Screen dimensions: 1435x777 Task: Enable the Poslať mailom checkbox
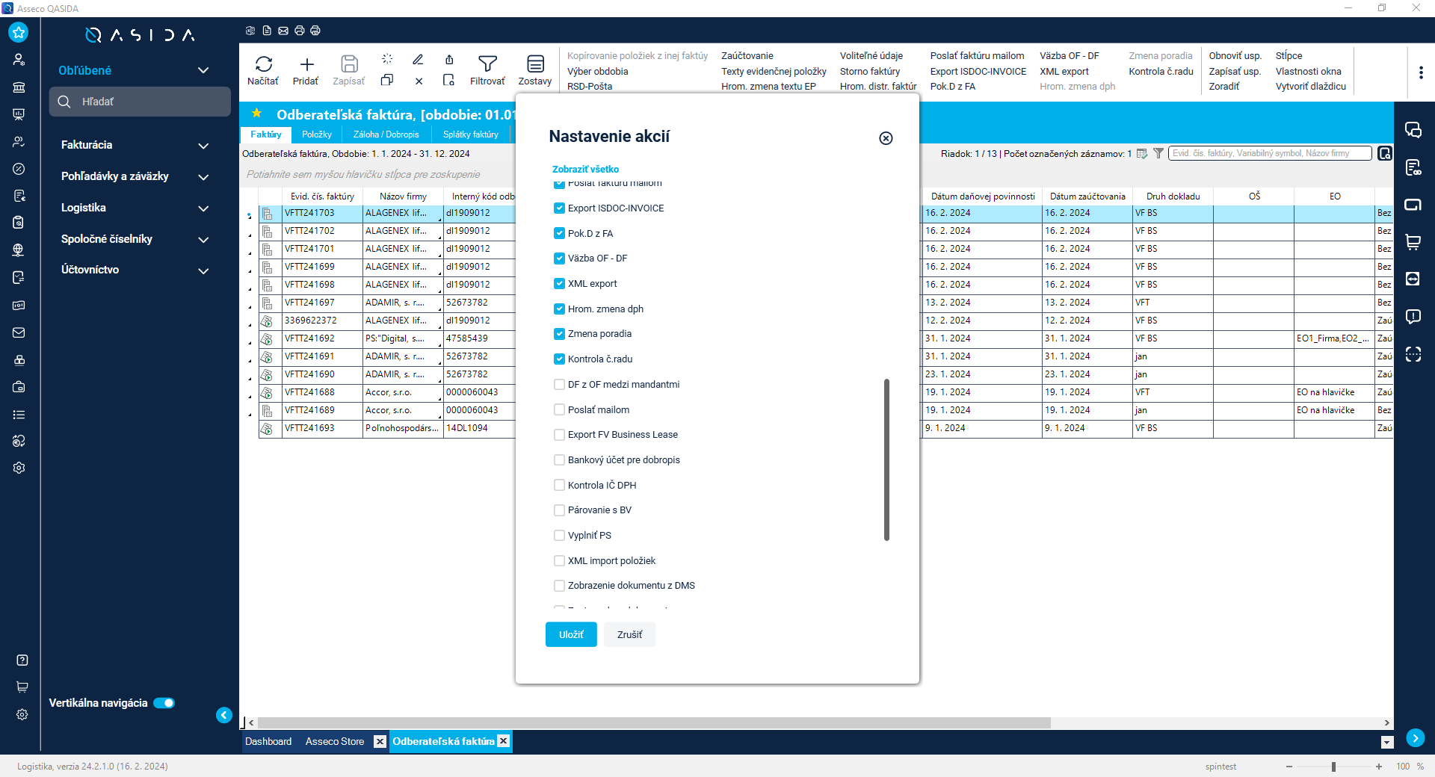pyautogui.click(x=559, y=409)
